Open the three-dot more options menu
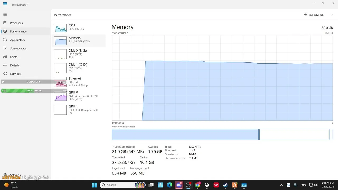Image resolution: width=338 pixels, height=190 pixels. tap(332, 15)
